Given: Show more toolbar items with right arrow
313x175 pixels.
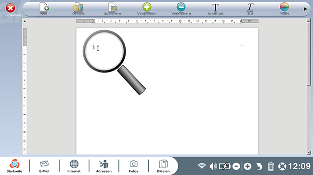Looking at the screenshot, I should click(305, 9).
